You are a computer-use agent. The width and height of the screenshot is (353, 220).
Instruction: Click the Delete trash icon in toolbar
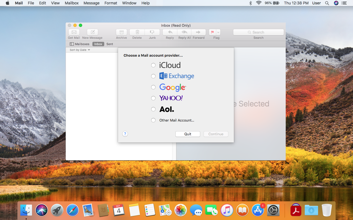tap(137, 32)
